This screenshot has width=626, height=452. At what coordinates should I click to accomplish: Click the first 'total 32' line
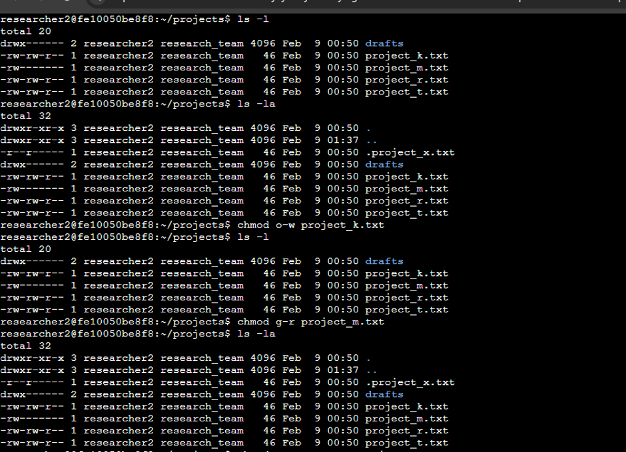coord(26,116)
